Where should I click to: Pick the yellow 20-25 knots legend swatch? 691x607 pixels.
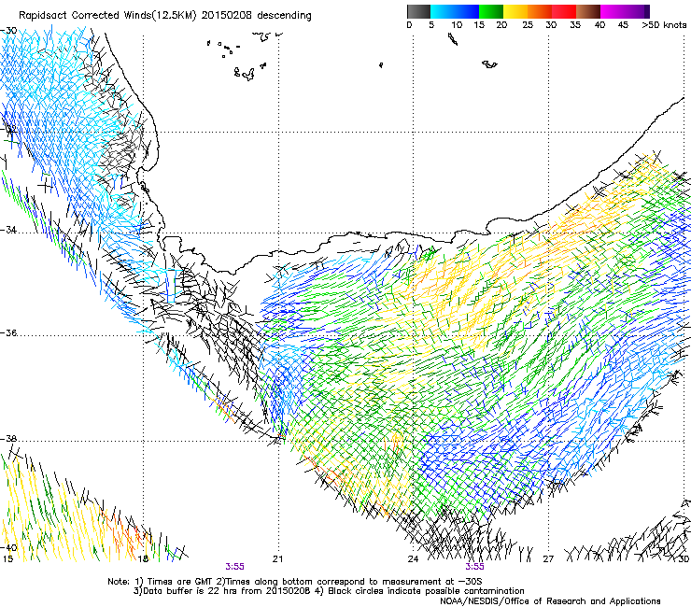coord(515,11)
